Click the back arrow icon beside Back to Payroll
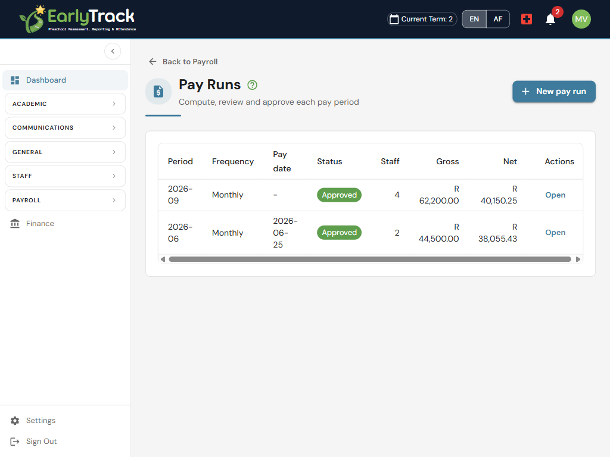 pyautogui.click(x=152, y=61)
